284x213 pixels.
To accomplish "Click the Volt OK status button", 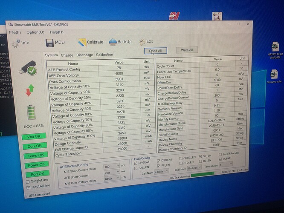I will point(34,136).
